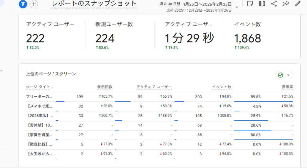The width and height of the screenshot is (307, 168).
Task: Click the annotations note icon in toolbar
Action: click(x=250, y=4)
